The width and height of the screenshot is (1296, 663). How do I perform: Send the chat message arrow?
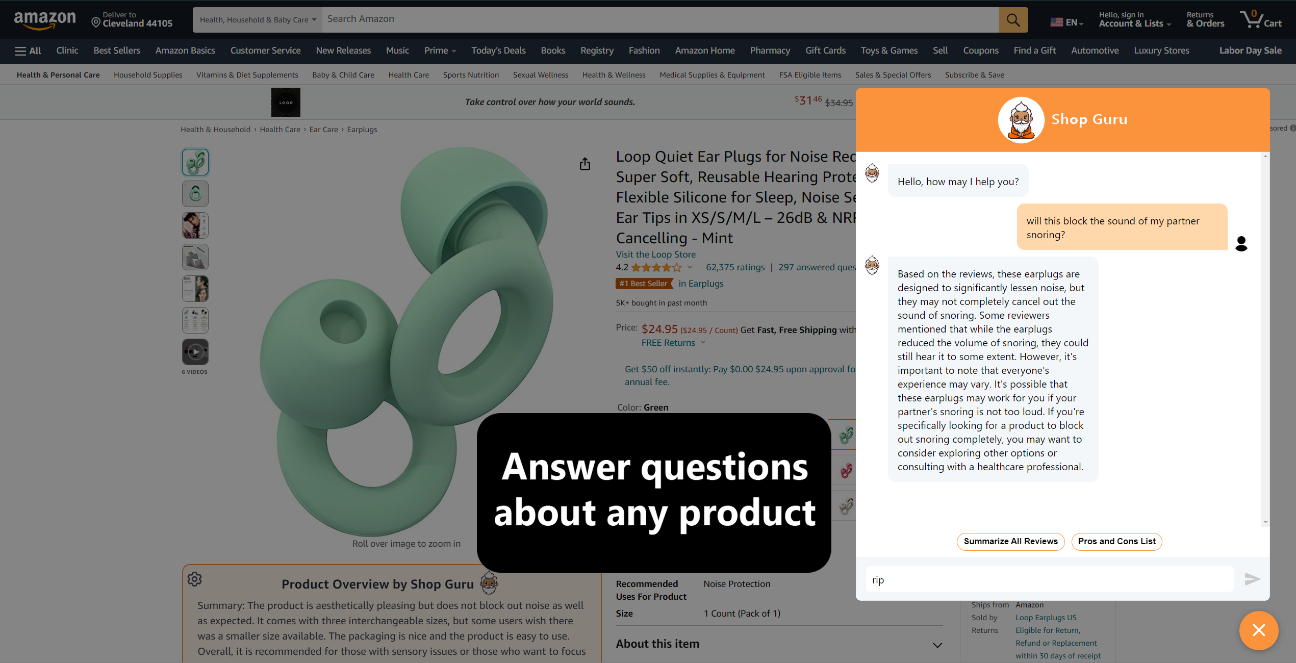1252,579
